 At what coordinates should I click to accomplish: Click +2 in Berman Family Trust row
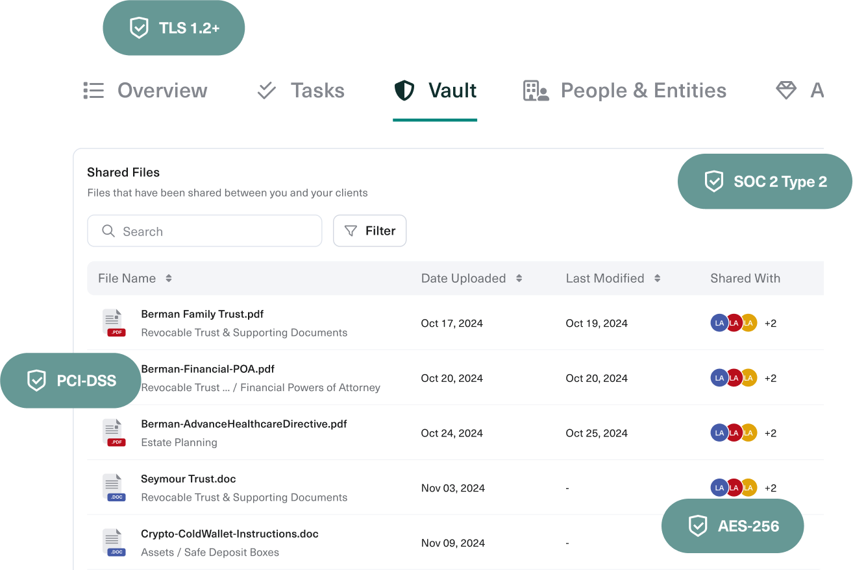tap(771, 323)
